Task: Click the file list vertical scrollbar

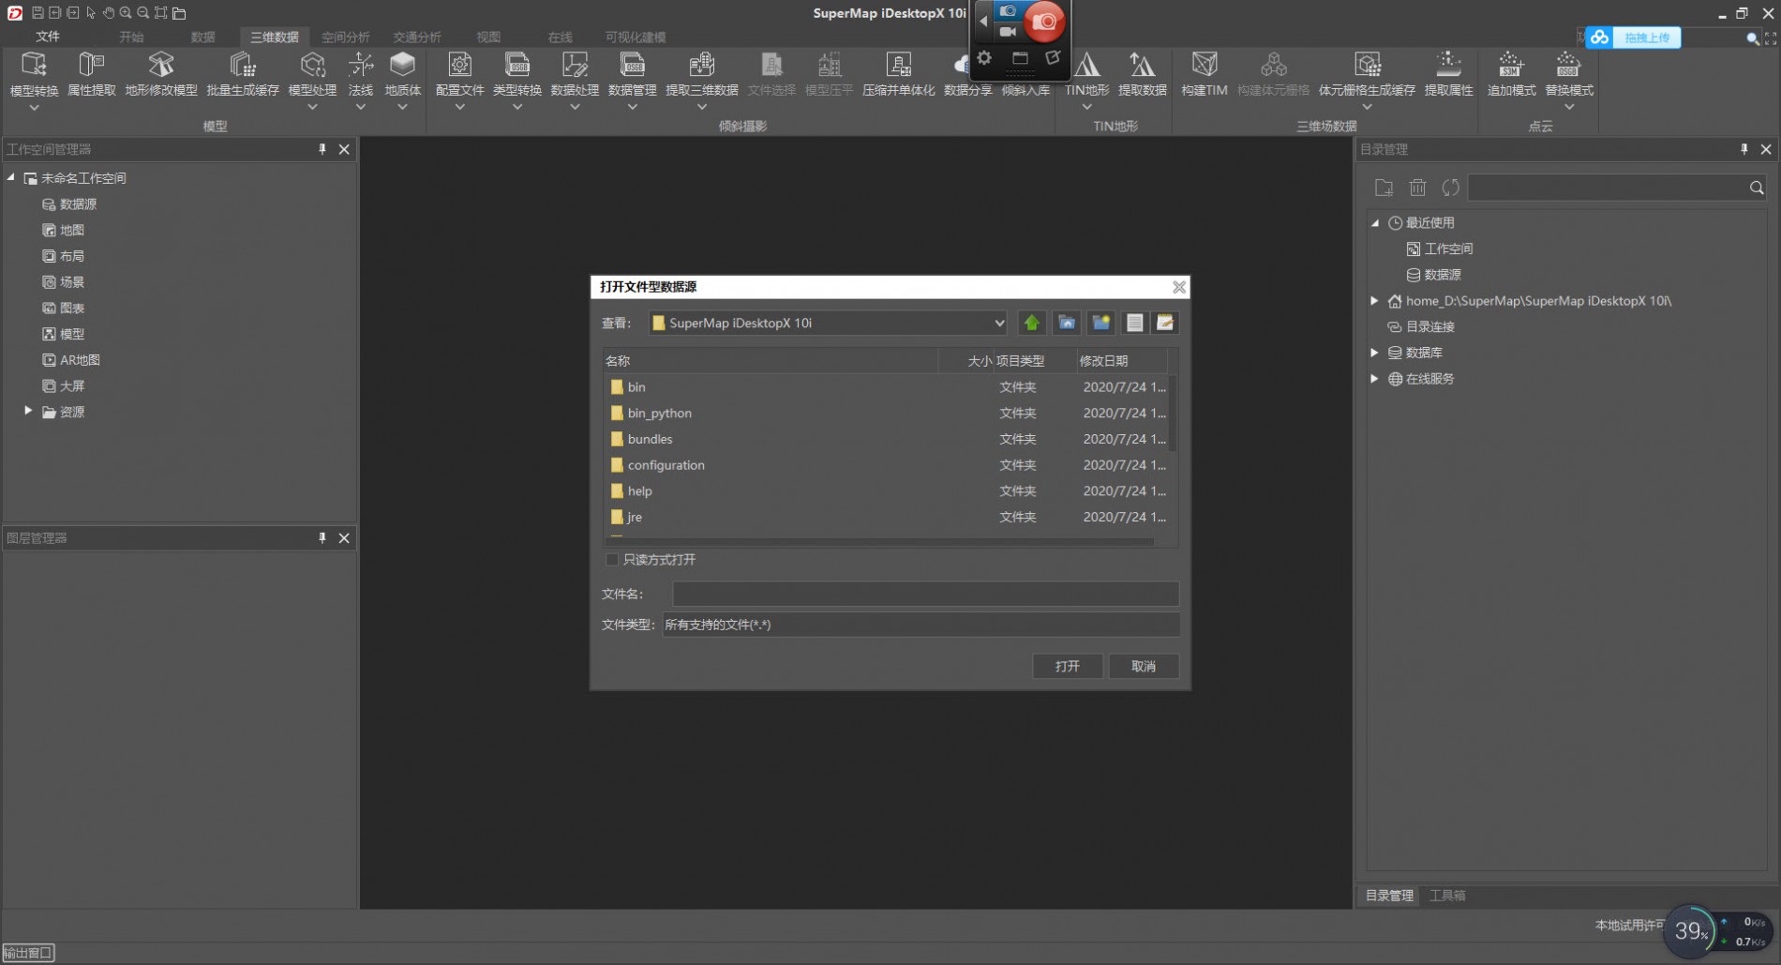Action: [1173, 413]
